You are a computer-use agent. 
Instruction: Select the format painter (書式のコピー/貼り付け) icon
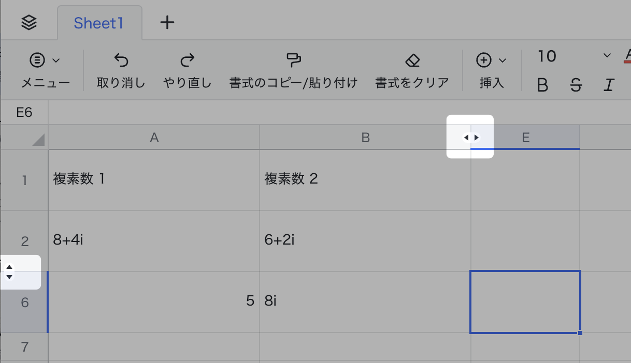pos(293,60)
